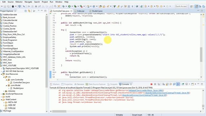This screenshot has width=206, height=116.
Task: Open Project Explorer View Menu triangle
Action: tap(39, 11)
